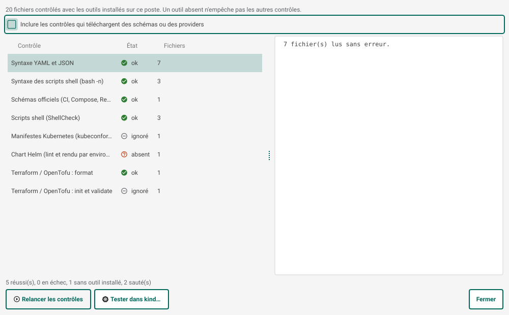
Task: Select the Schémas officiels control row
Action: 135,100
